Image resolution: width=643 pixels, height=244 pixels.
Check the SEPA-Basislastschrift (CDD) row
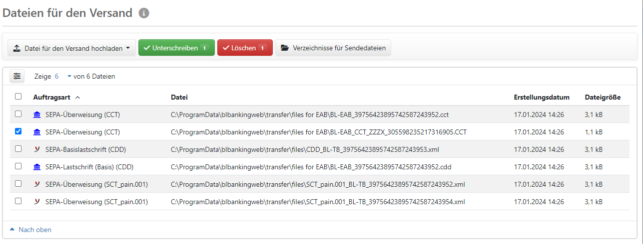18,149
